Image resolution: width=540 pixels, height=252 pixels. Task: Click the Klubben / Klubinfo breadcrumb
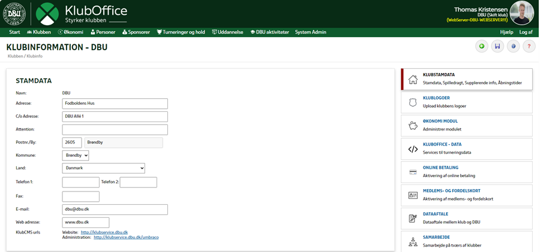tap(25, 56)
